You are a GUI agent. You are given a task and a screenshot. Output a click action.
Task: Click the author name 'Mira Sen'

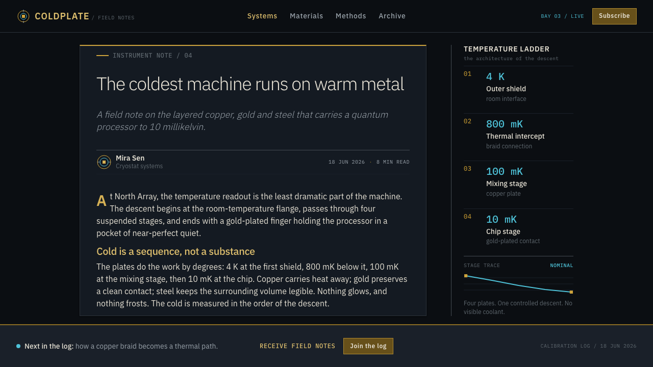tap(130, 158)
